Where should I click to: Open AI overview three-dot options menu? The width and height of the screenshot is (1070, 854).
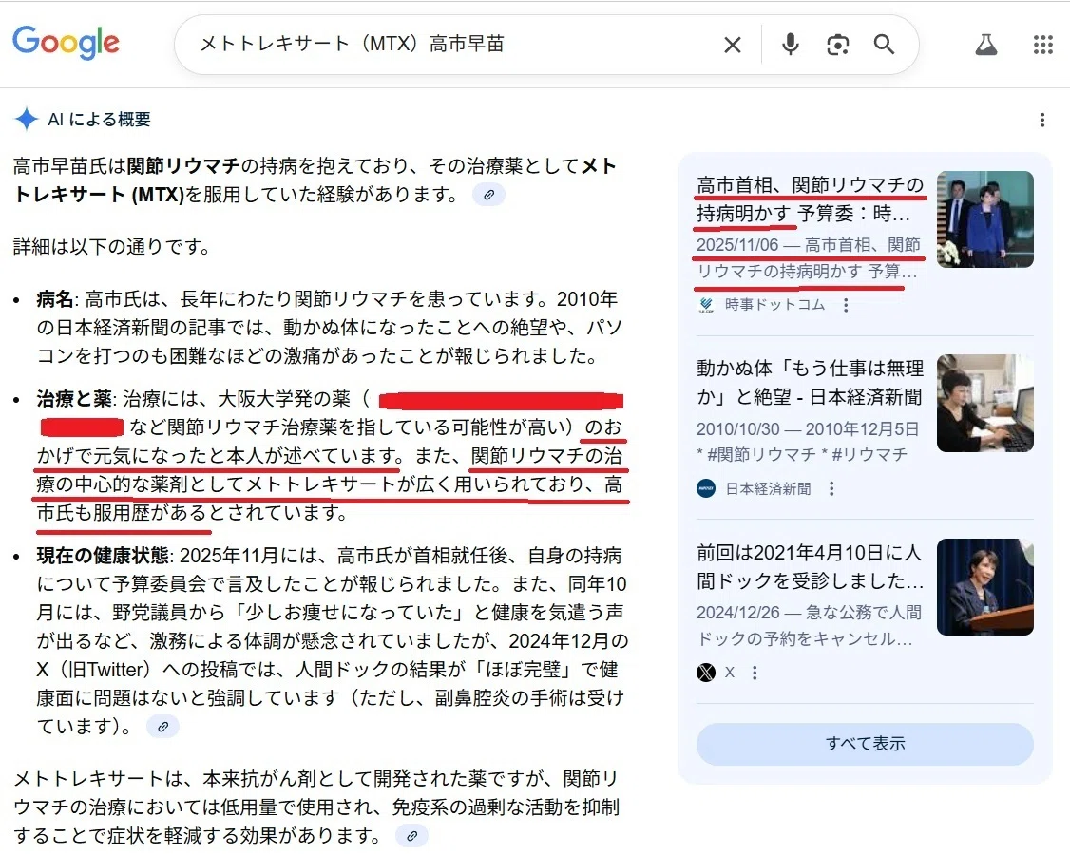point(1042,120)
